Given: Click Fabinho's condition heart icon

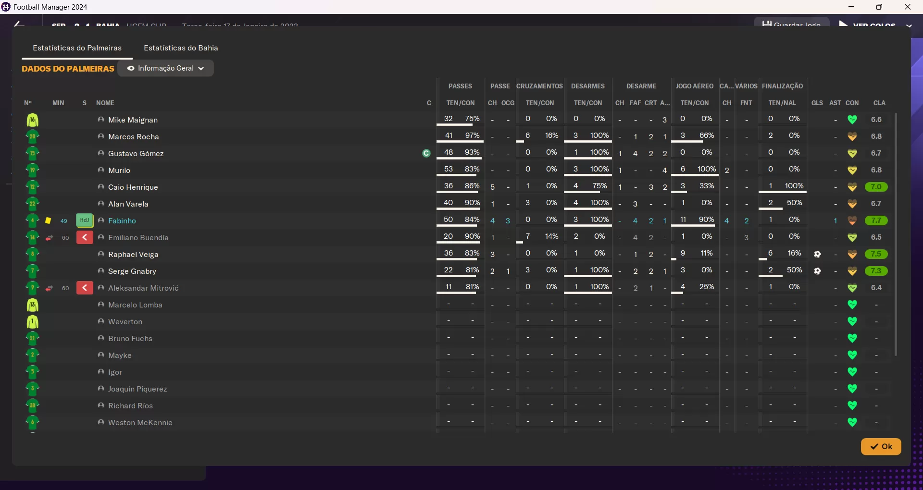Looking at the screenshot, I should pyautogui.click(x=852, y=220).
